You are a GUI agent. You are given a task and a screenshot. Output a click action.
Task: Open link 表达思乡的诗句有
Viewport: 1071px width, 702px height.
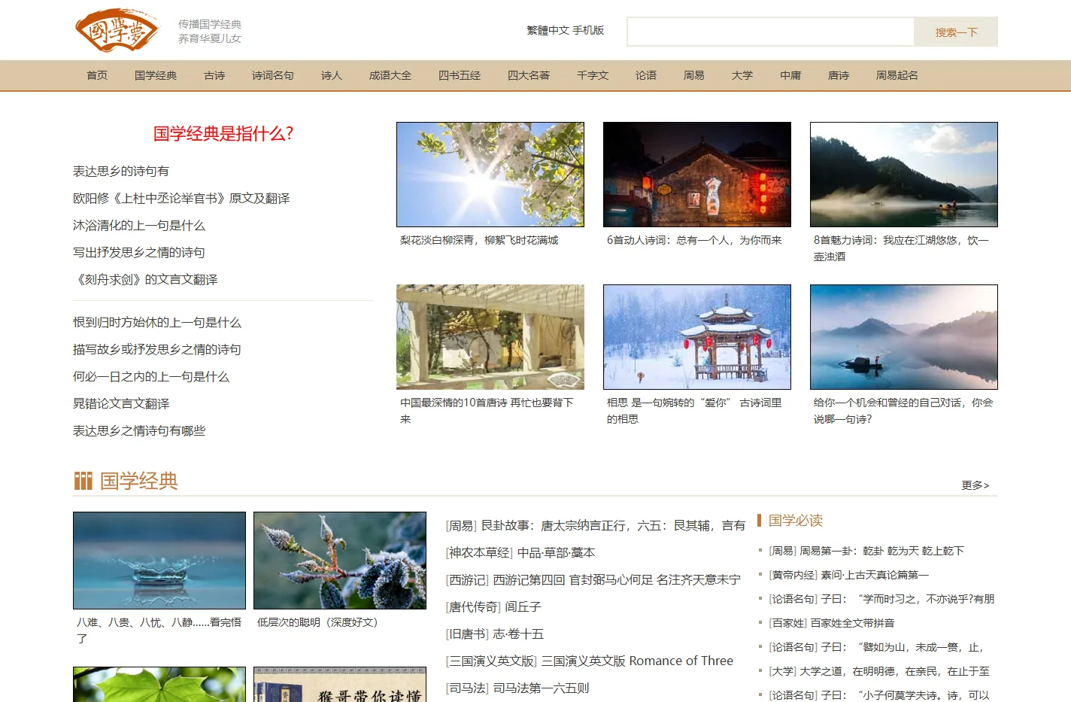click(121, 172)
